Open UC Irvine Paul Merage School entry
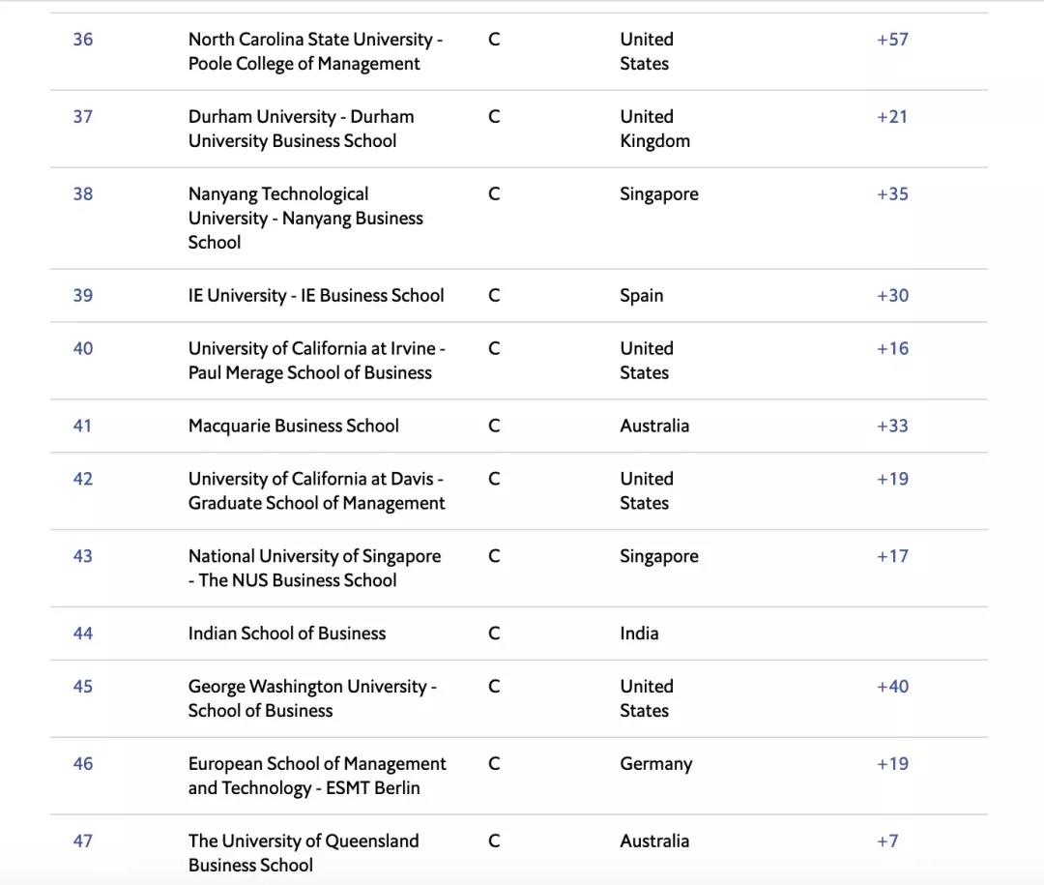 (316, 361)
